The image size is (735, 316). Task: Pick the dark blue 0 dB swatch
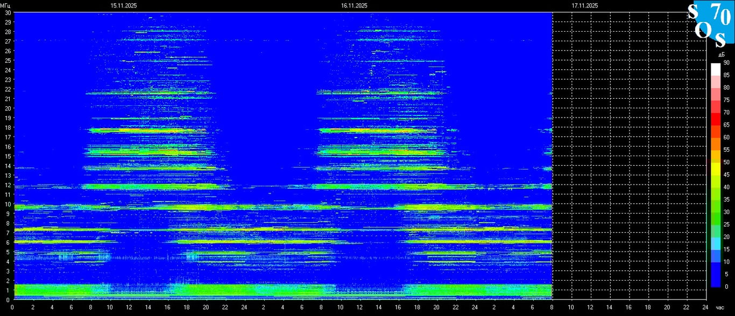(715, 282)
